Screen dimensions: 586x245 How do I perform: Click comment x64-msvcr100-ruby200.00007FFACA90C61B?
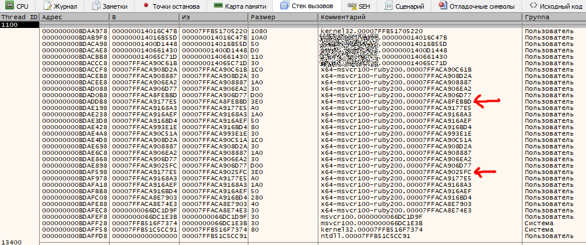[396, 70]
